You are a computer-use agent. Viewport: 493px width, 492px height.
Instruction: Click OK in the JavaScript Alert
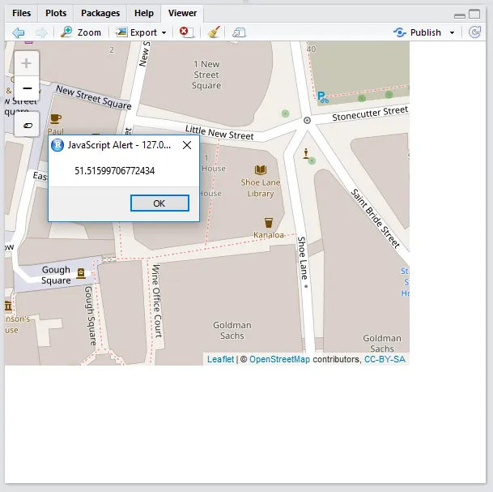[159, 203]
